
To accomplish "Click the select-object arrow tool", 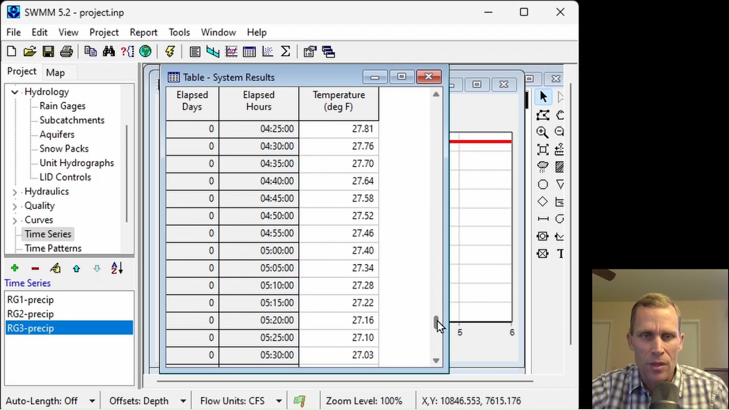I will pos(543,97).
